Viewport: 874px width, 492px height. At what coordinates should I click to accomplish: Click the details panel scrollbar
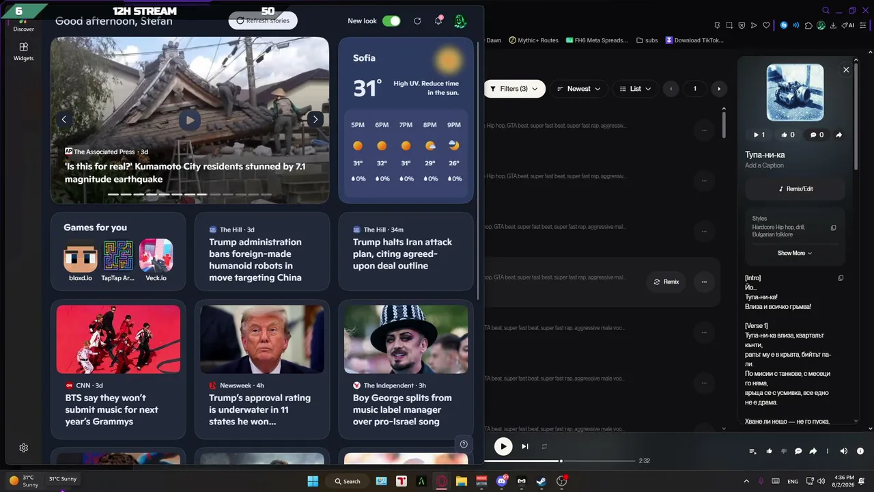[856, 116]
